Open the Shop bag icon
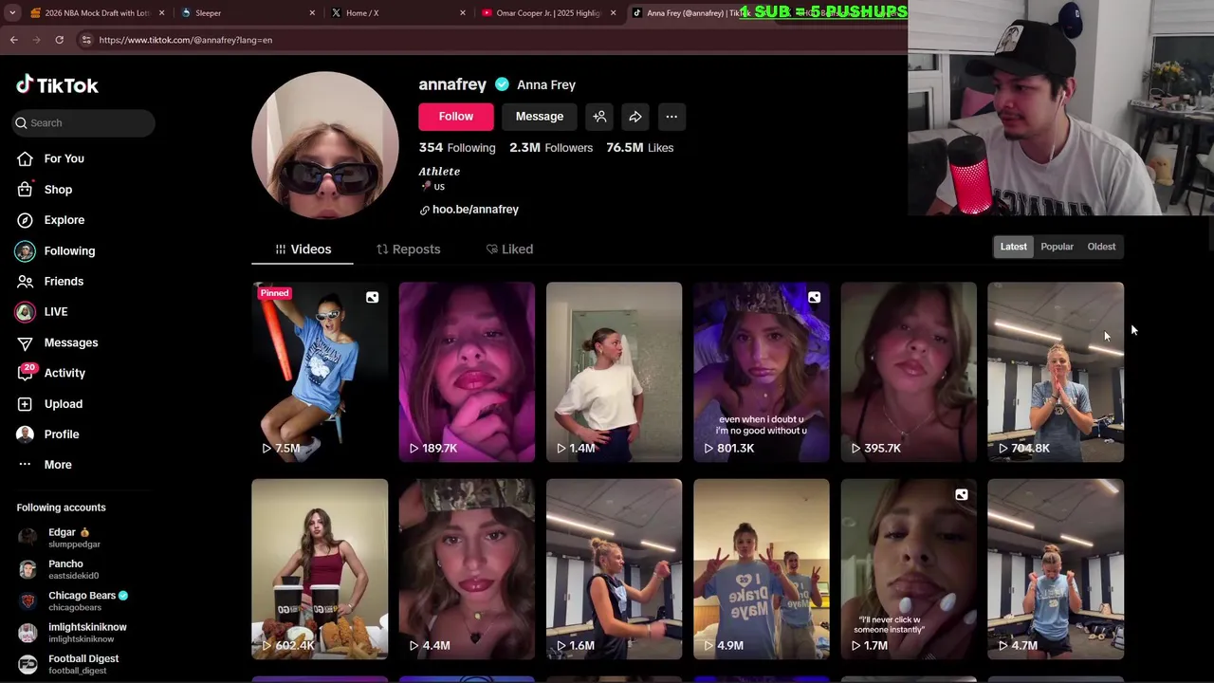Screen dimensions: 1214x683 click(26, 190)
